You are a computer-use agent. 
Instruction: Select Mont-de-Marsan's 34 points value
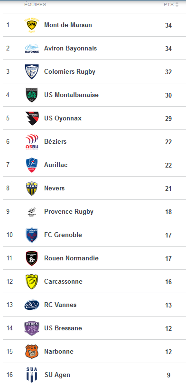click(x=168, y=25)
